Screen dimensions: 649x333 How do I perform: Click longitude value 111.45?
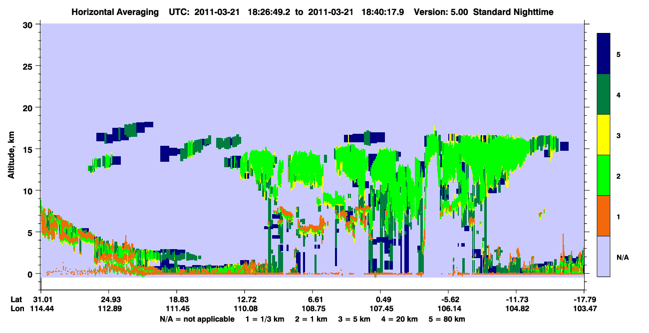click(177, 309)
